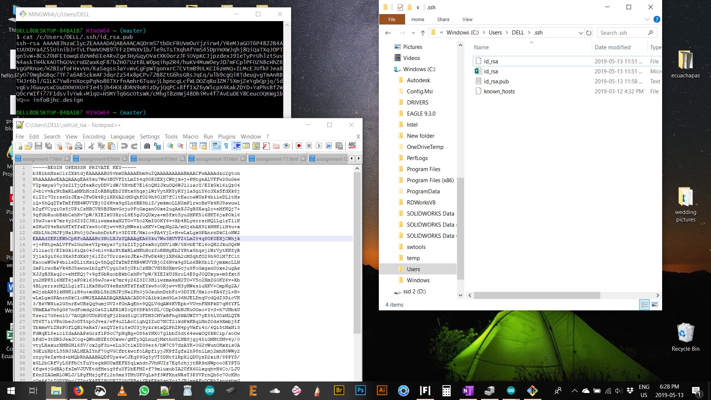Click the Zoom In magnifier icon
Viewport: 711px width, 400px height.
coord(170,146)
